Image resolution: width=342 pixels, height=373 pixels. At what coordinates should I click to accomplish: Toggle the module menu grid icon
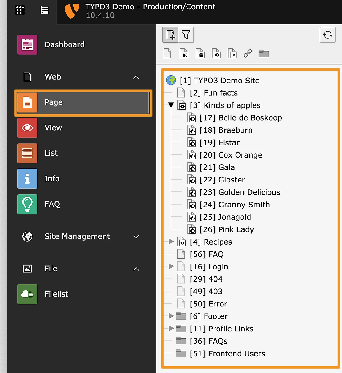[x=20, y=10]
